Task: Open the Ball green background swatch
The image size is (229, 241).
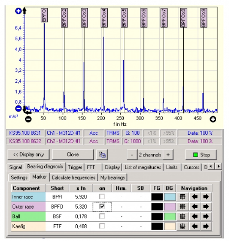Action: 170,216
